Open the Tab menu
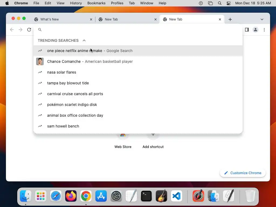The height and width of the screenshot is (207, 276). [132, 3]
